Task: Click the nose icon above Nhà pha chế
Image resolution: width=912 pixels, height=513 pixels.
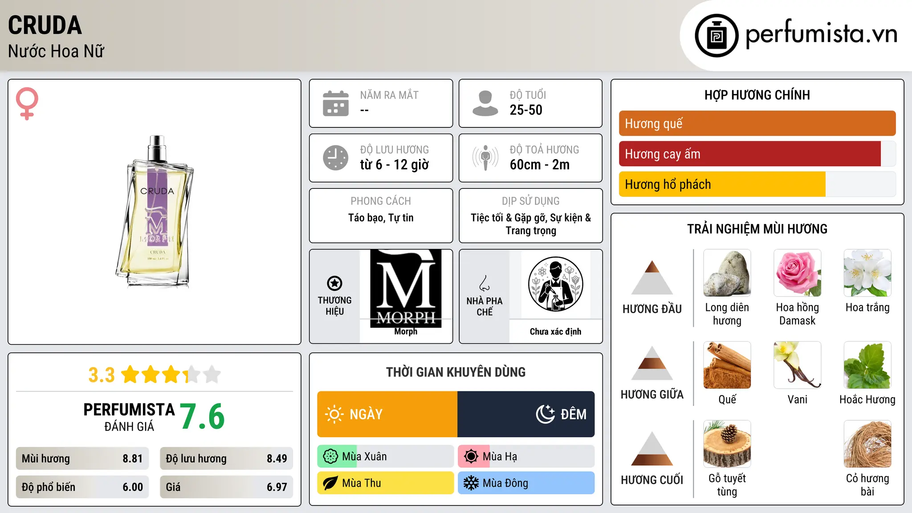Action: coord(484,283)
